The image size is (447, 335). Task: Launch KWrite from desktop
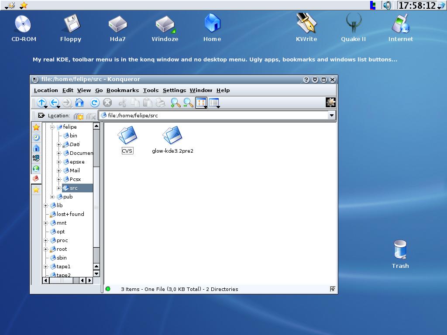306,28
